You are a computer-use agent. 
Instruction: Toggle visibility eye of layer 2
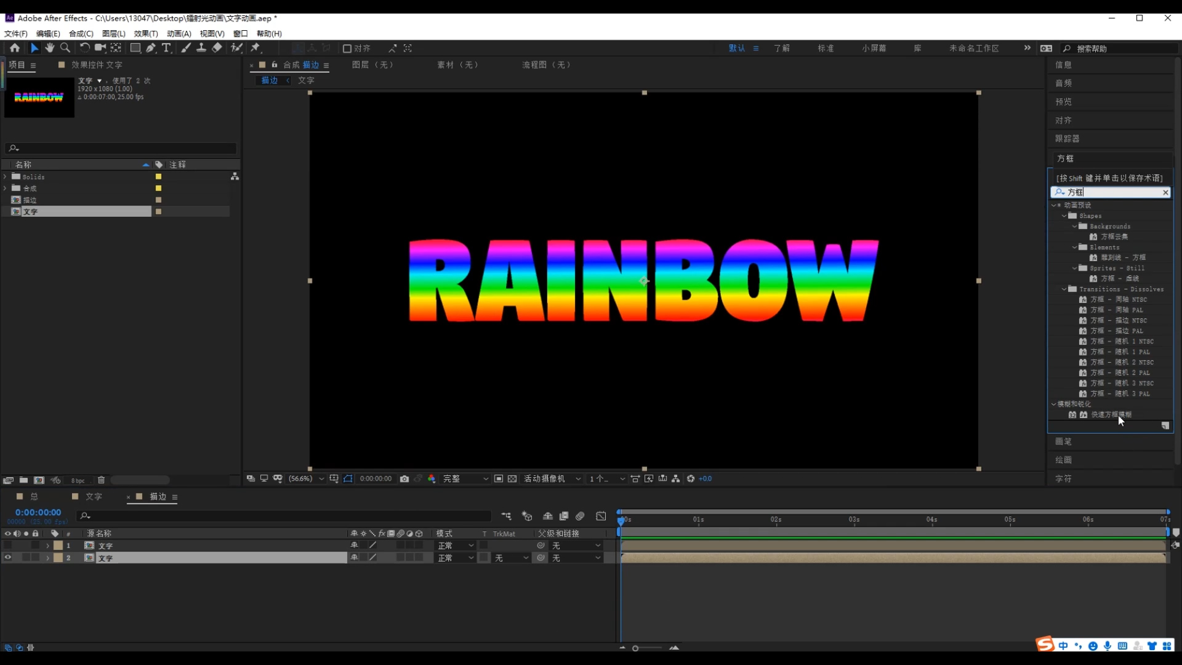(x=8, y=557)
